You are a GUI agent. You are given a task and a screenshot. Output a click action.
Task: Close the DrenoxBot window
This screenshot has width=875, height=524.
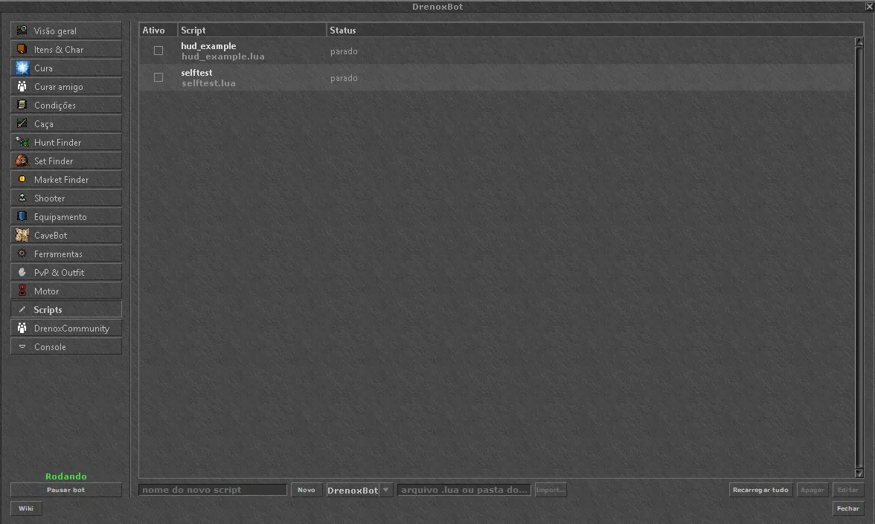tap(869, 7)
